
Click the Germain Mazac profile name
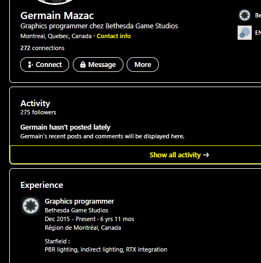(57, 16)
